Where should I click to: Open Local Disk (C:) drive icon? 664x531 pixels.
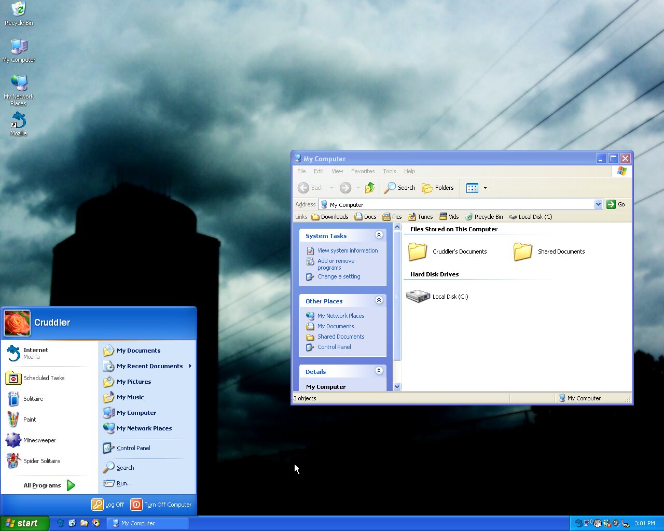[x=418, y=296]
